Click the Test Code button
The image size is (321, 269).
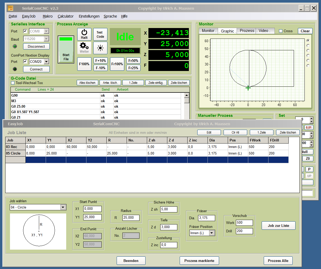coord(100,35)
